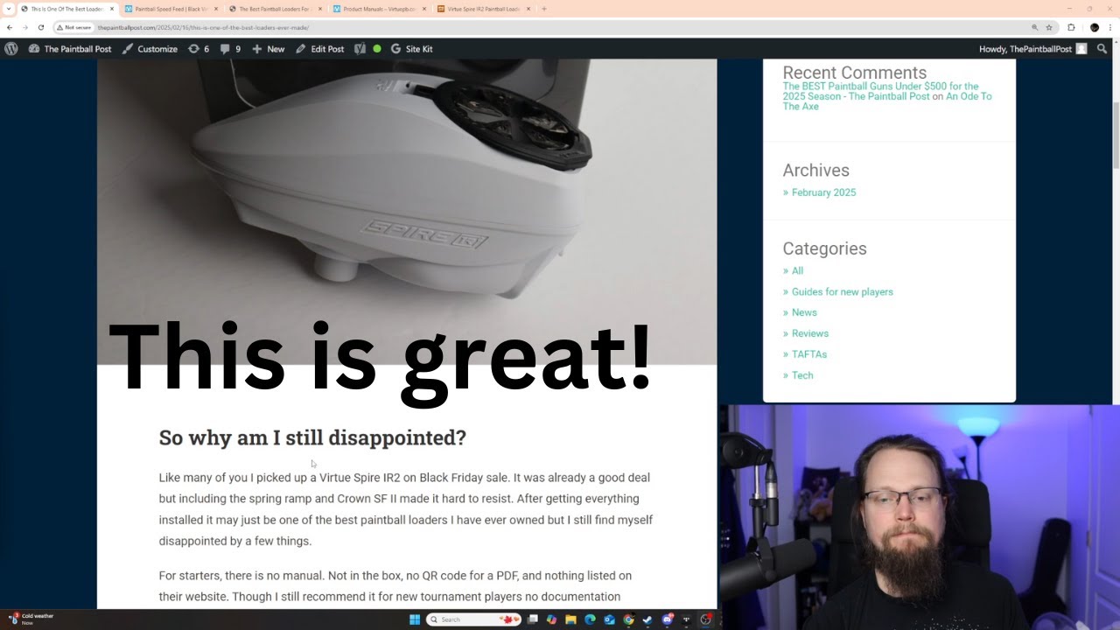Open the tab search dropdown arrow
The width and height of the screenshot is (1120, 630).
9,9
